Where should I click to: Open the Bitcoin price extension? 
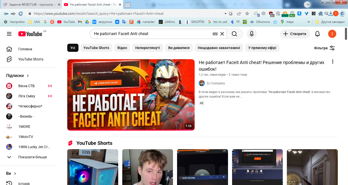285,14
